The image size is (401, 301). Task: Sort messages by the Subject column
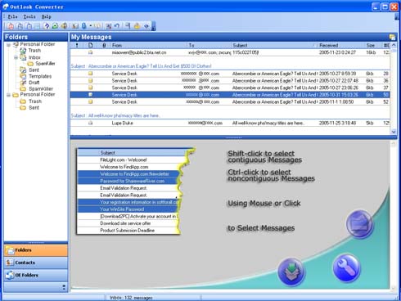274,45
